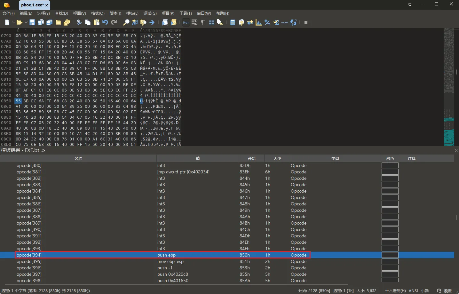Sort by 开始 column header
This screenshot has width=459, height=294.
click(252, 158)
